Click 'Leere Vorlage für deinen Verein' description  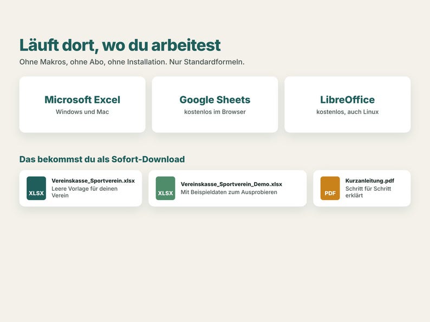[x=84, y=192]
